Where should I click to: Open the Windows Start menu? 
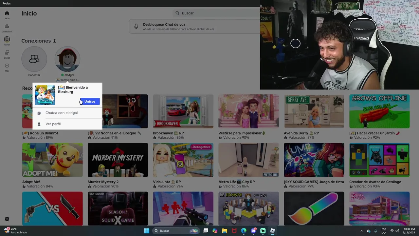(147, 231)
